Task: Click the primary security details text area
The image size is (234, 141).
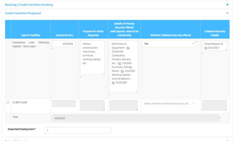Action: point(123,66)
